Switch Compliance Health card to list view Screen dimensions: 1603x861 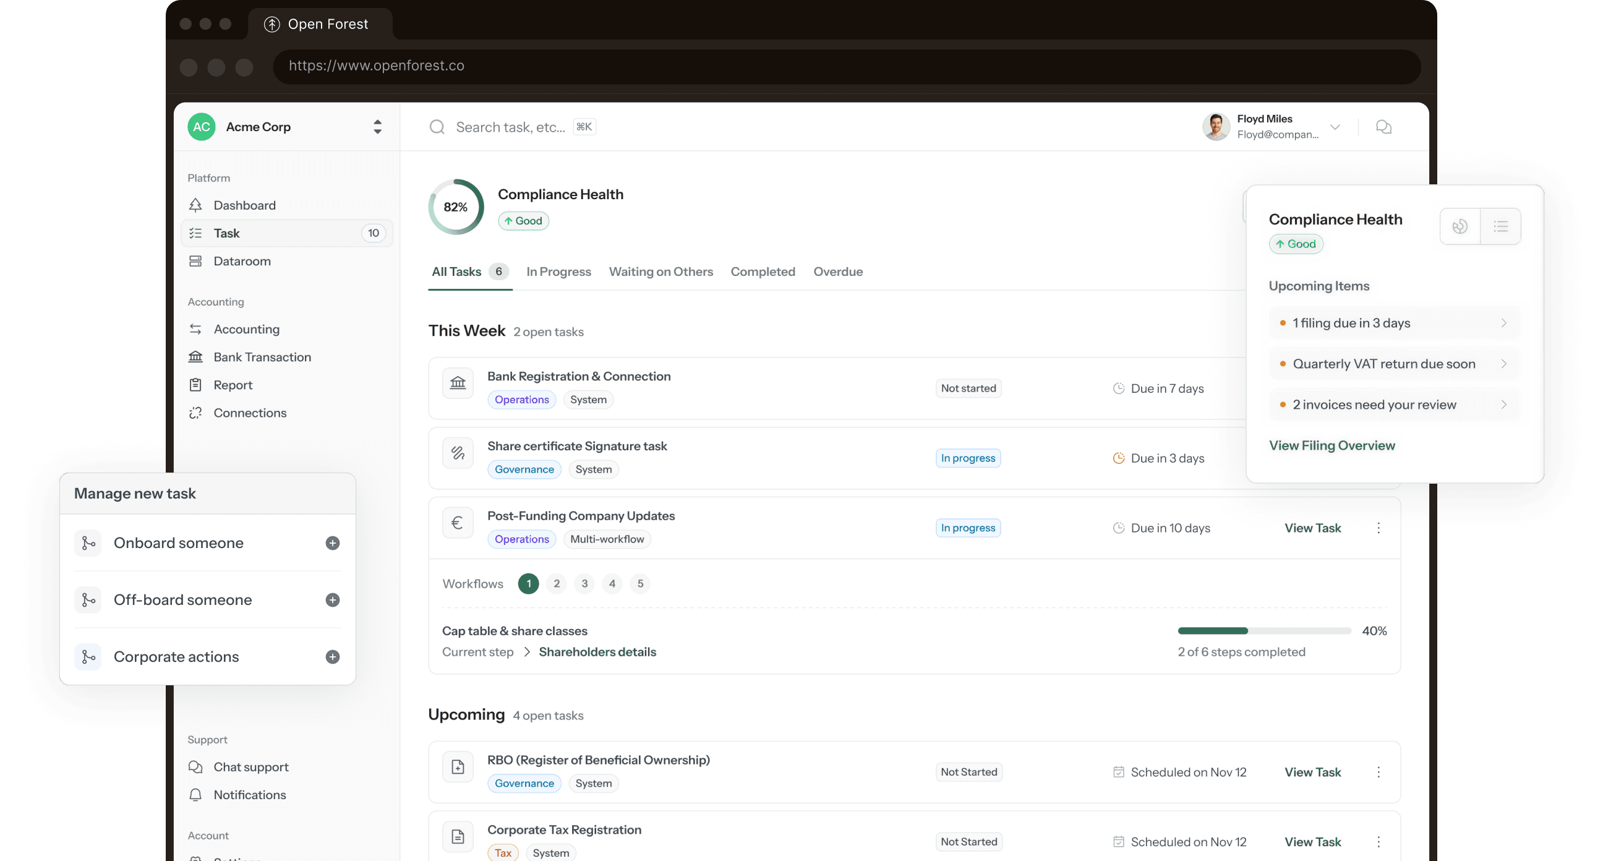1501,226
